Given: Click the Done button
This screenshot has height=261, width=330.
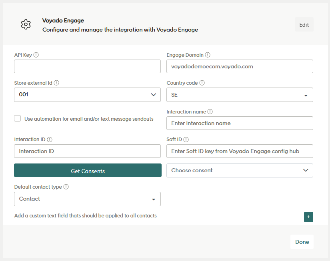Looking at the screenshot, I should [x=302, y=242].
